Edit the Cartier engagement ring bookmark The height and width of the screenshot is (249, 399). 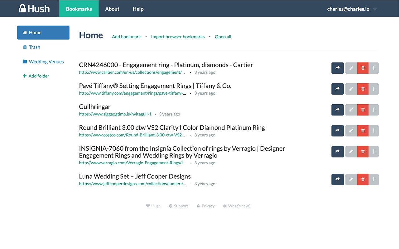pos(351,68)
